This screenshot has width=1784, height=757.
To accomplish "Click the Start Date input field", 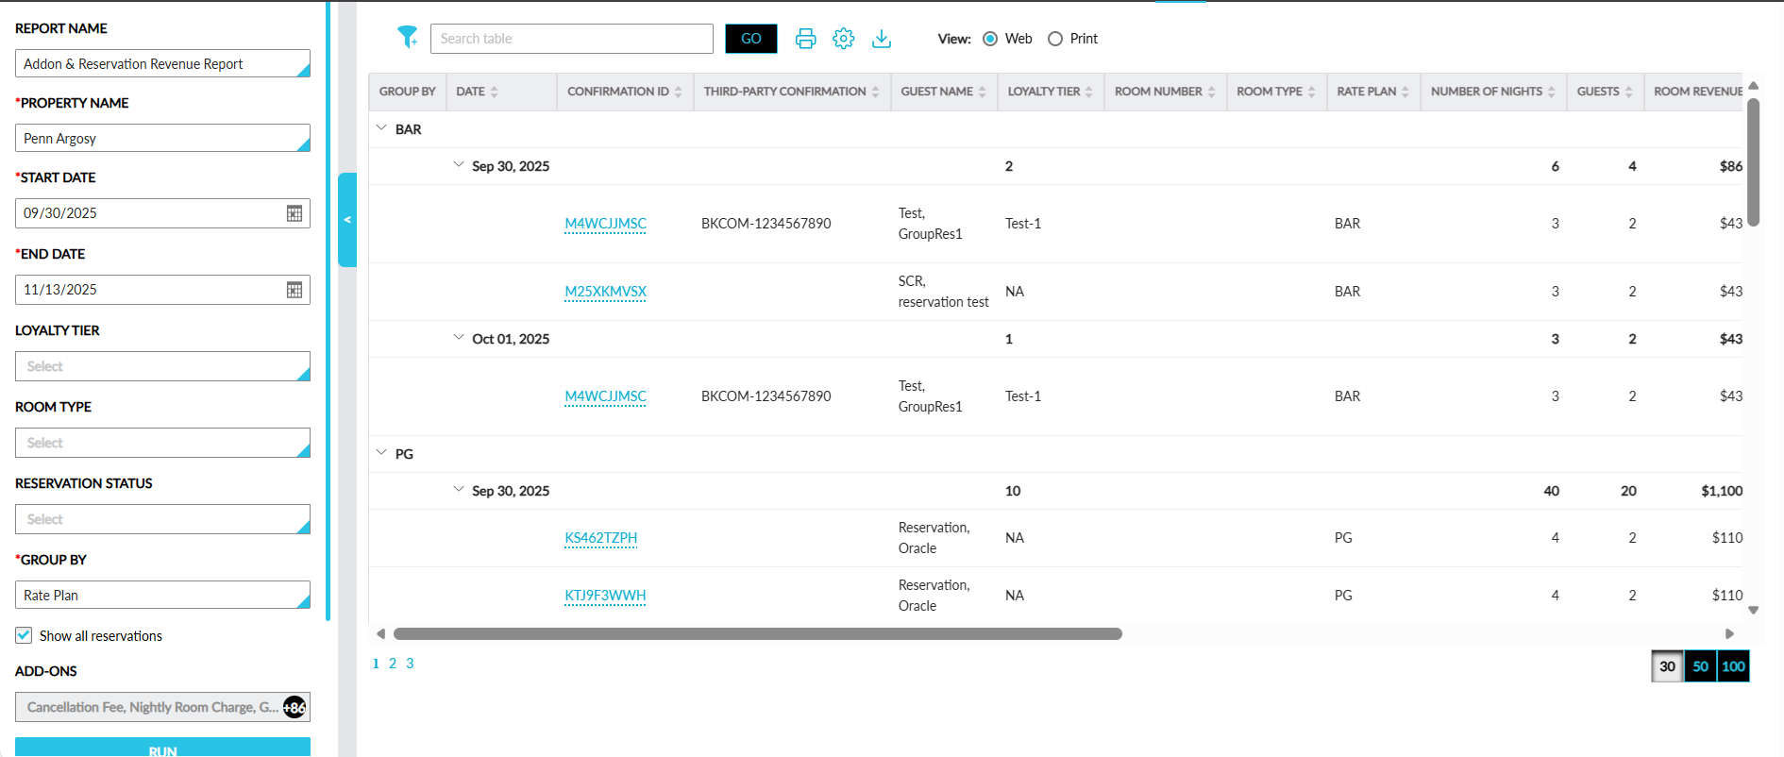I will 162,213.
